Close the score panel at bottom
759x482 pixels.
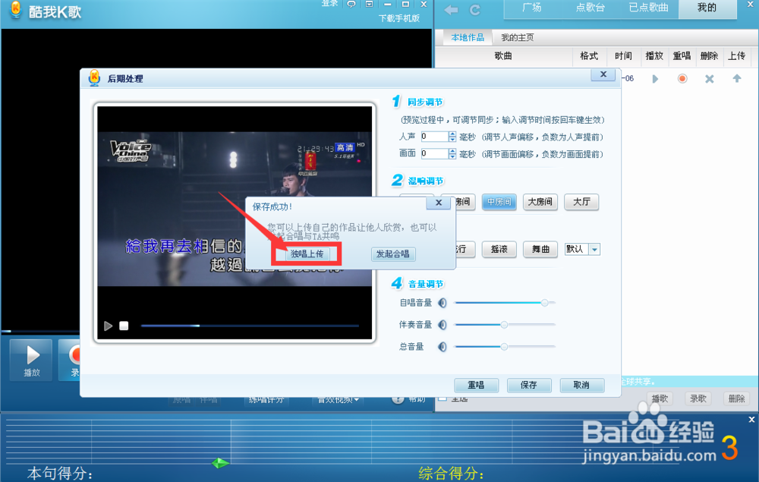[x=751, y=420]
